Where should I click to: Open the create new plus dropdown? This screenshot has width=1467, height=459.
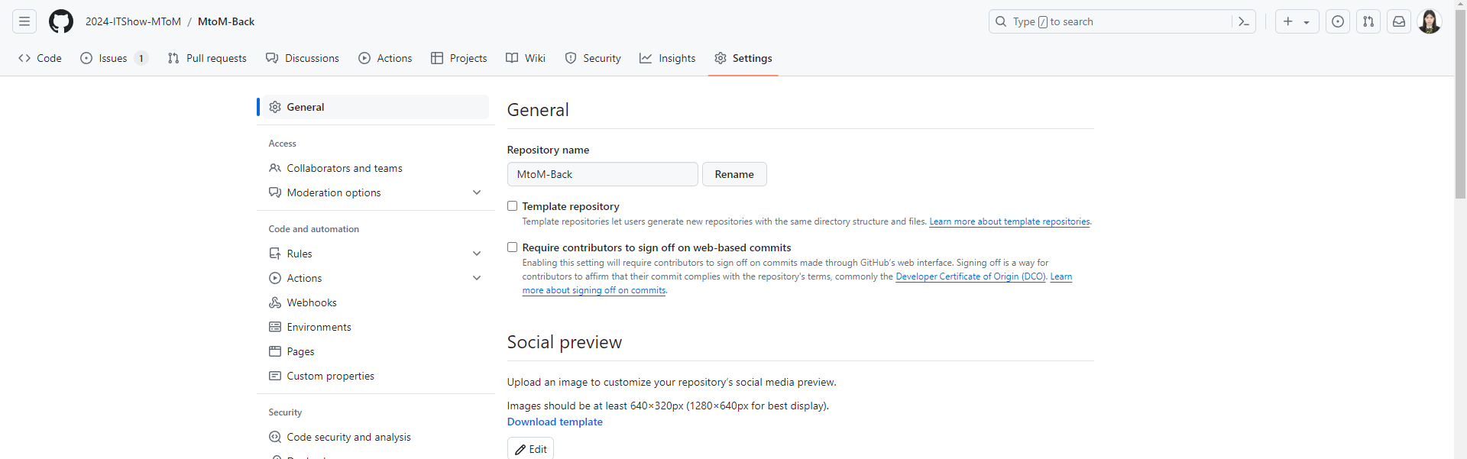(1297, 21)
